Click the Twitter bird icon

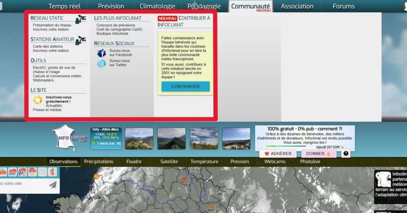[x=101, y=63]
